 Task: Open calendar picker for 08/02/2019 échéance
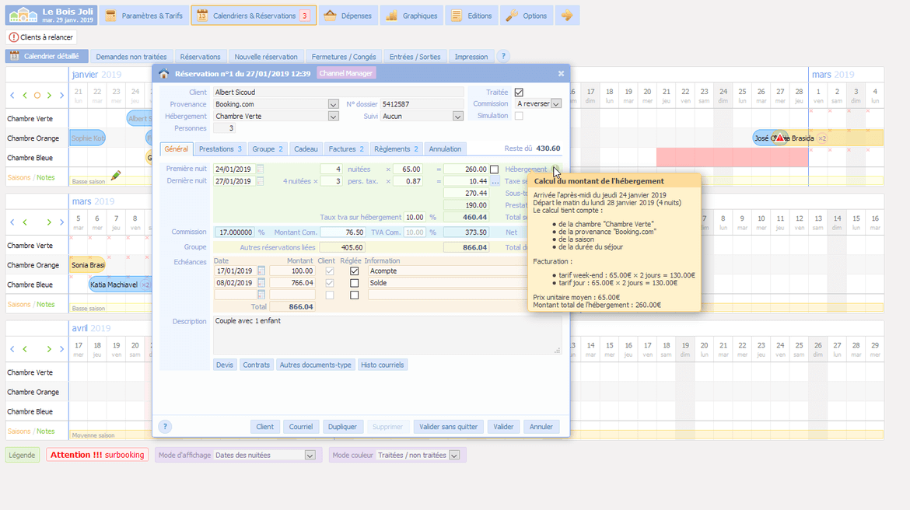point(261,283)
